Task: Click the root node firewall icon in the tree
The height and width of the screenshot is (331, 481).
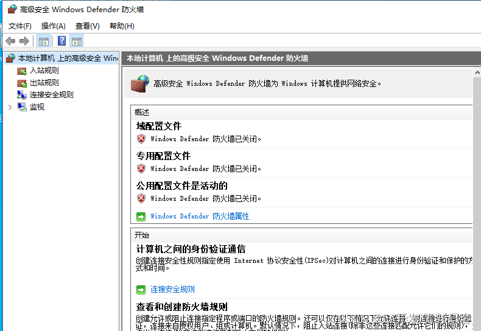Action: coord(10,58)
